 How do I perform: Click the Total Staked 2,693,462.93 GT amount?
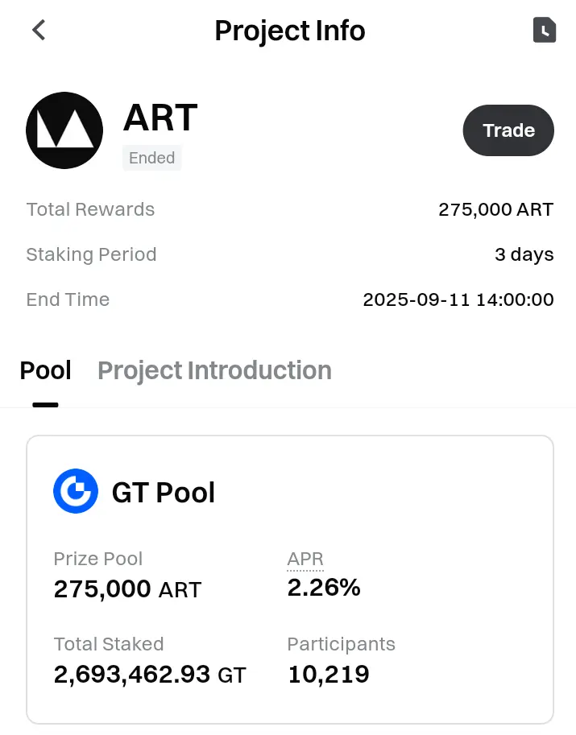tap(150, 675)
